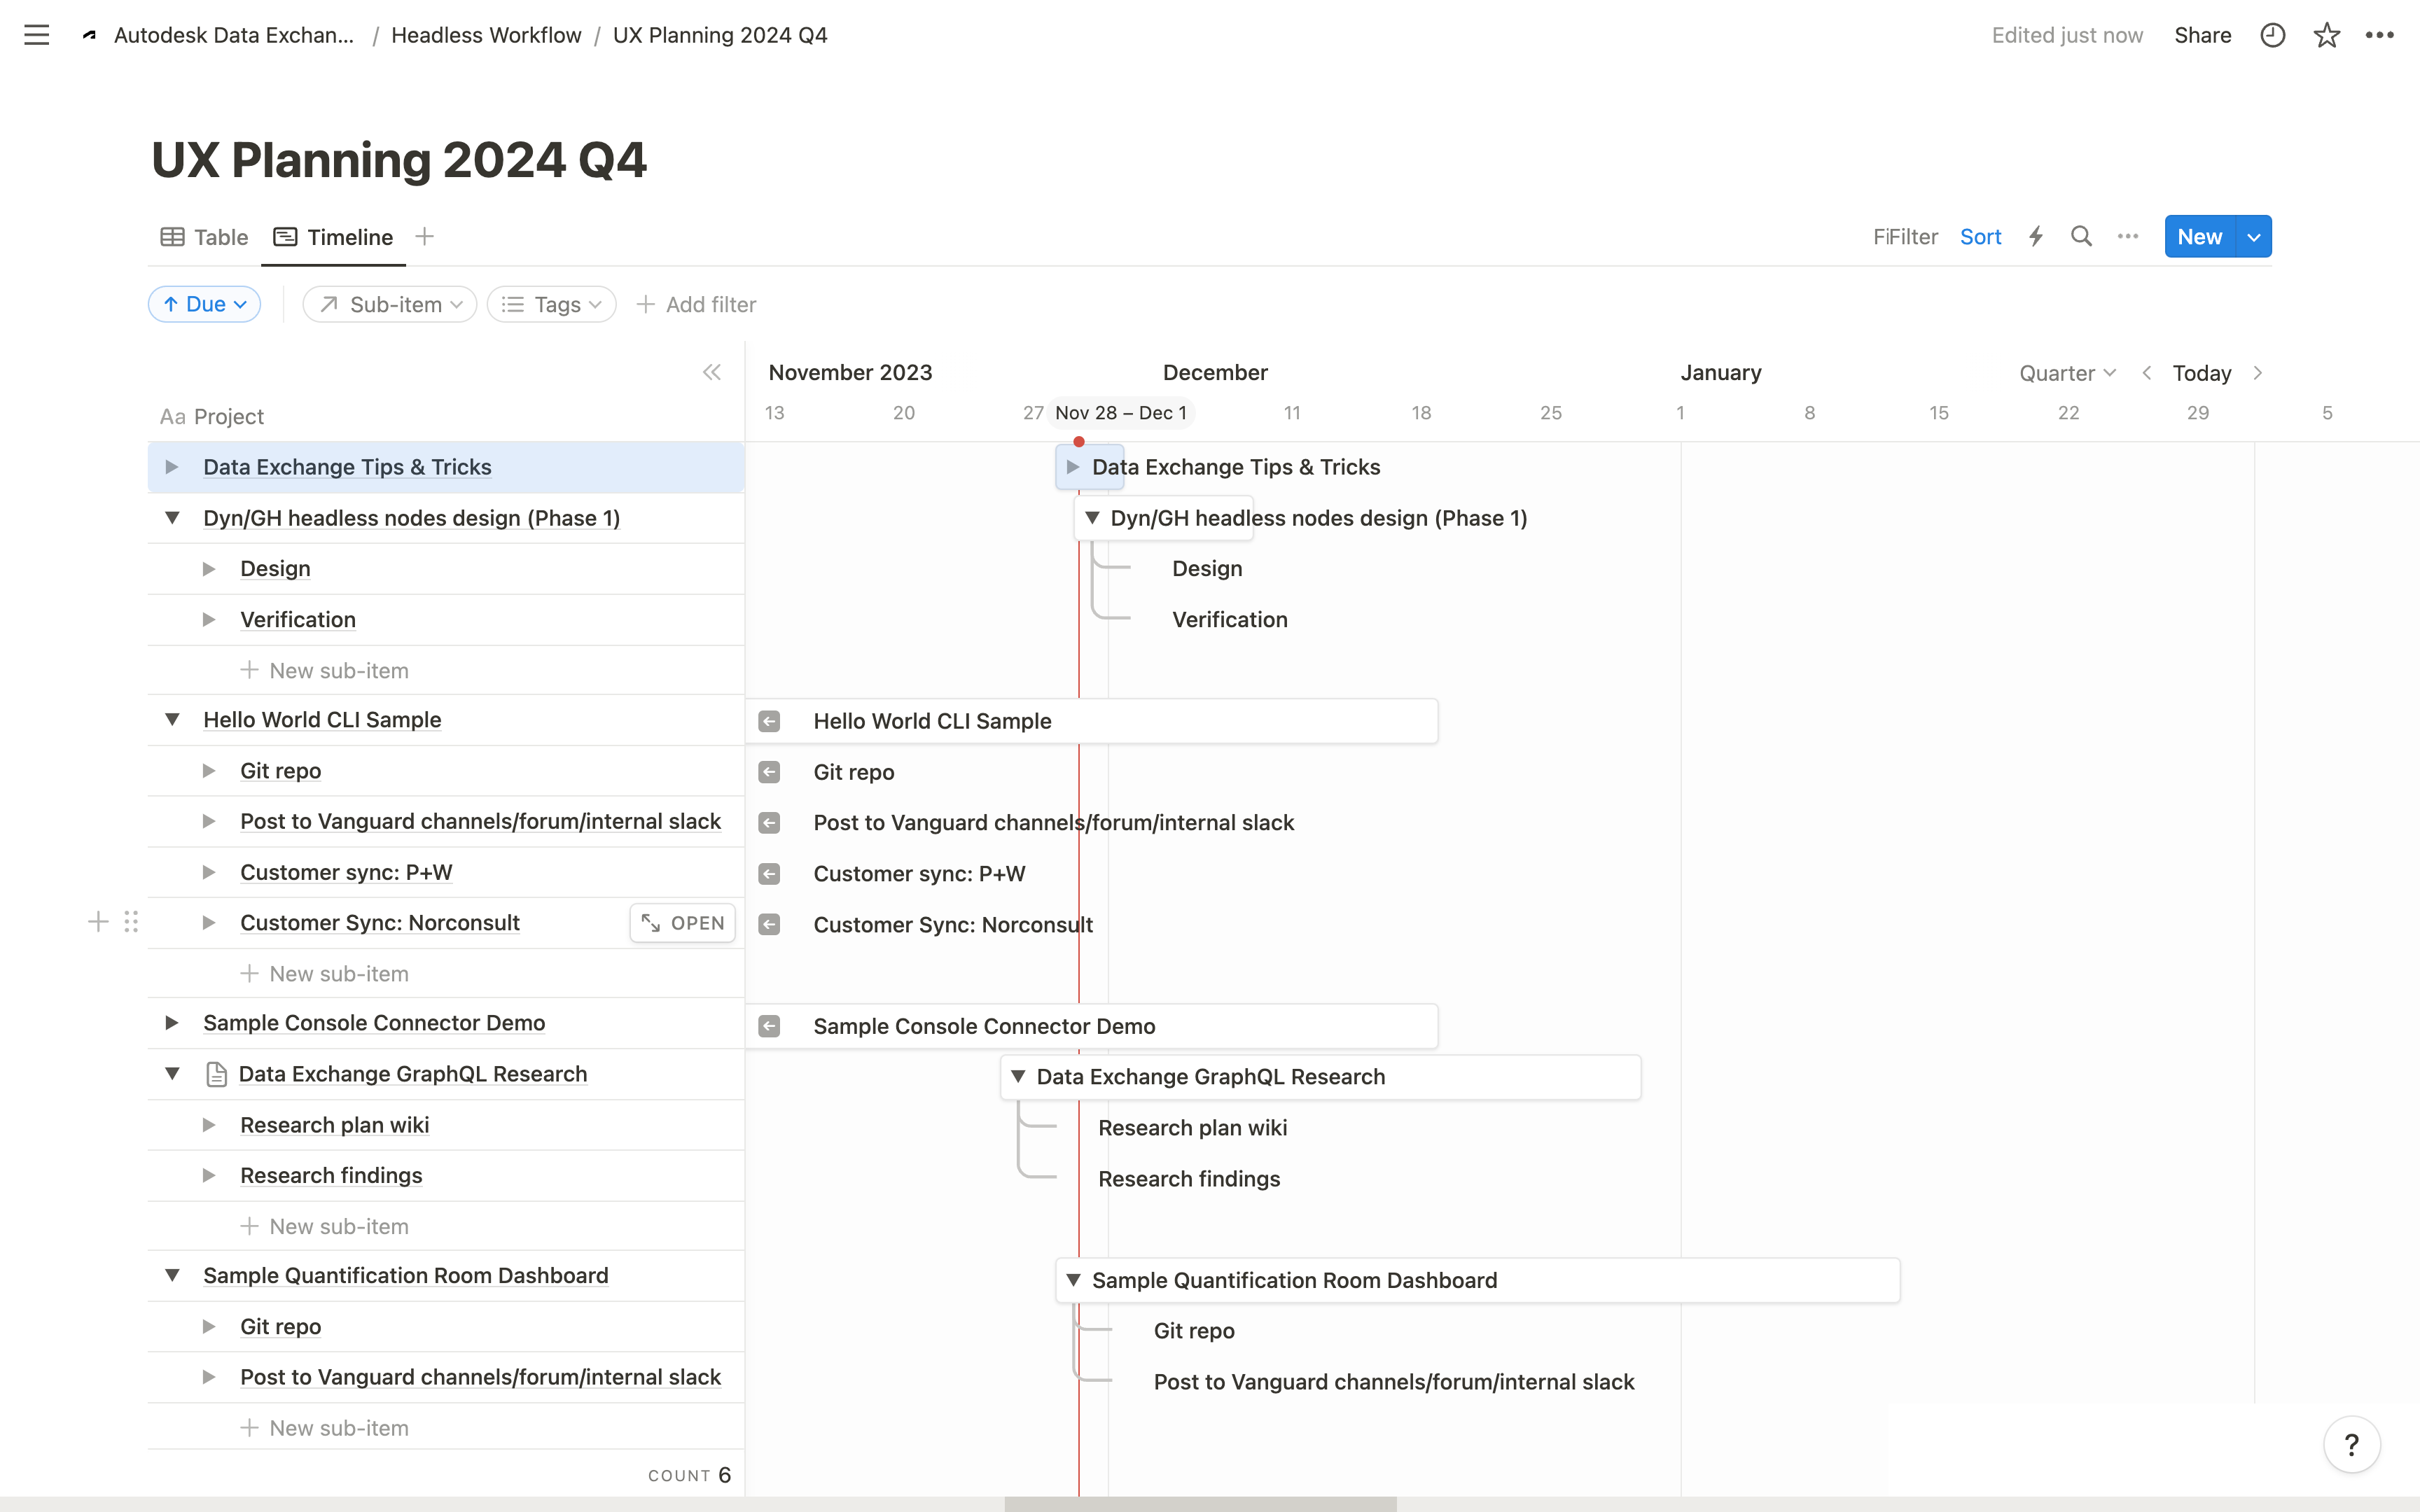Screen dimensions: 2420x1512
Task: Collapse Data Exchange GraphQL Research row
Action: [x=172, y=1074]
